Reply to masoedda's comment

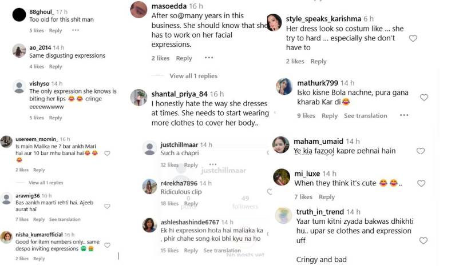point(184,58)
